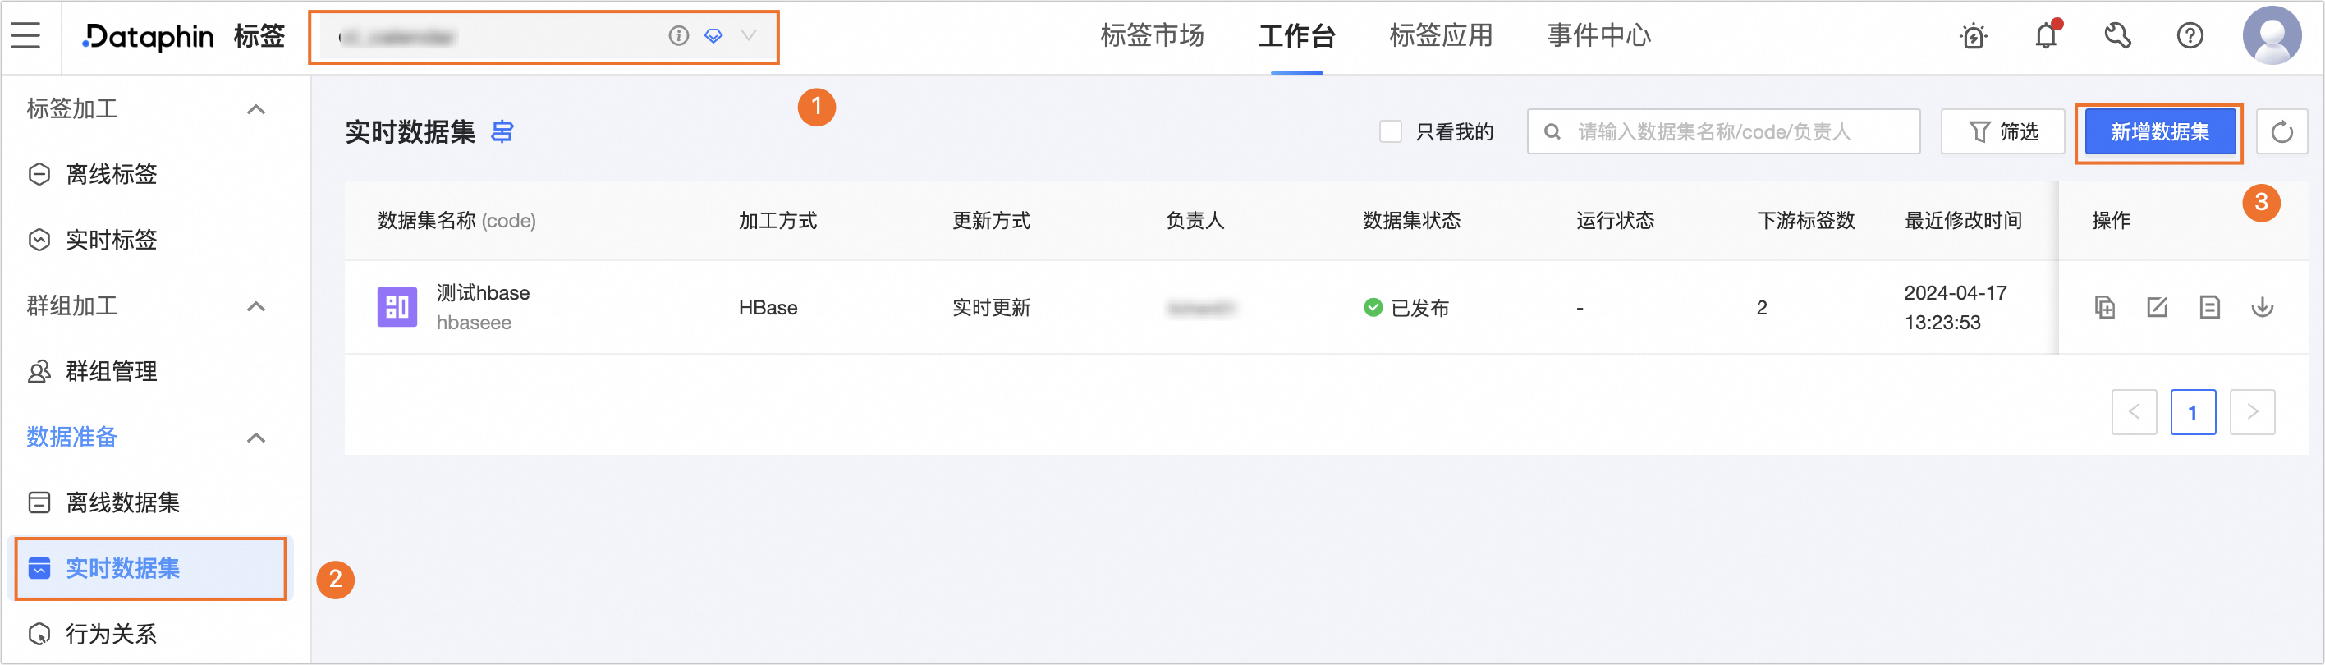This screenshot has height=665, width=2325.
Task: Open the 筛选 filter button
Action: pyautogui.click(x=2003, y=131)
